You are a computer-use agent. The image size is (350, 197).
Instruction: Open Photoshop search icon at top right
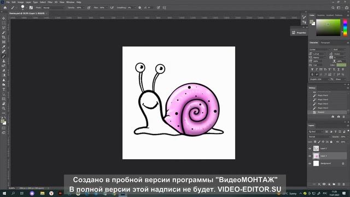[333, 8]
